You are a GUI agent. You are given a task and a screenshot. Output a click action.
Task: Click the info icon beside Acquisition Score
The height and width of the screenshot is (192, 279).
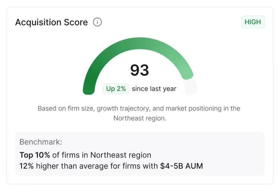tap(97, 22)
